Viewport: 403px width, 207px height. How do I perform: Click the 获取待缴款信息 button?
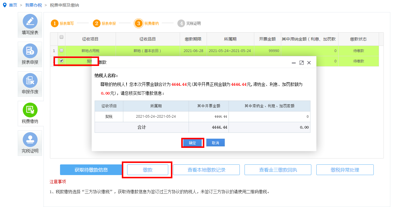point(91,170)
